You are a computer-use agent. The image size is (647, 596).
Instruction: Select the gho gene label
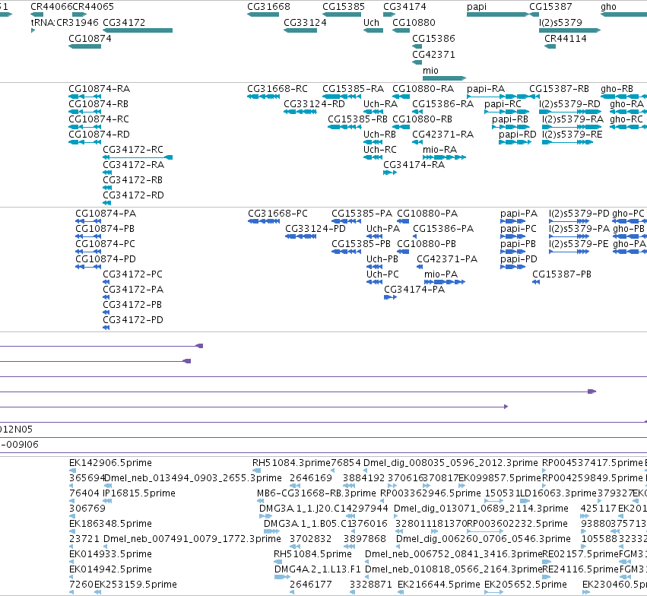coord(609,7)
